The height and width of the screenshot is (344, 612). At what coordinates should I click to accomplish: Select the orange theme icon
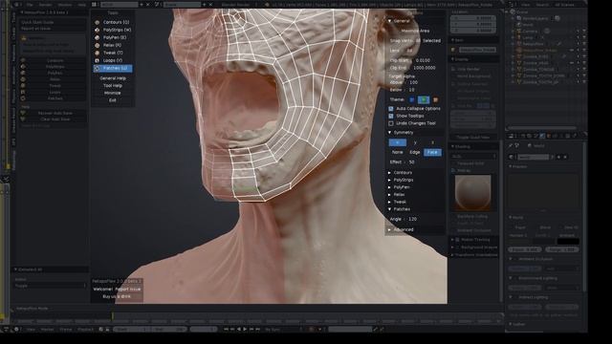pos(436,99)
